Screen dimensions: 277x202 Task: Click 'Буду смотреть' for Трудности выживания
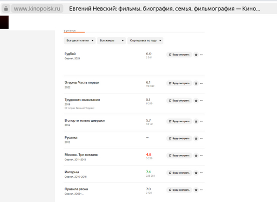179,100
